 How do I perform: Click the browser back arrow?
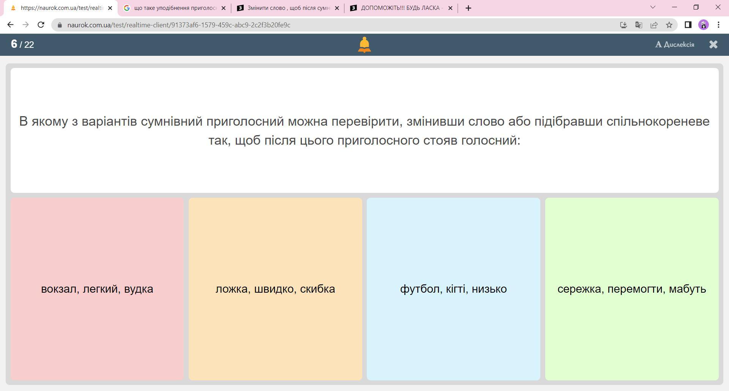click(10, 25)
